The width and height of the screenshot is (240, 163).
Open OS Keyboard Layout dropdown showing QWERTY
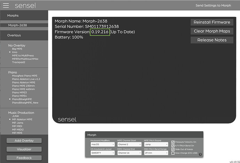(x=103, y=153)
